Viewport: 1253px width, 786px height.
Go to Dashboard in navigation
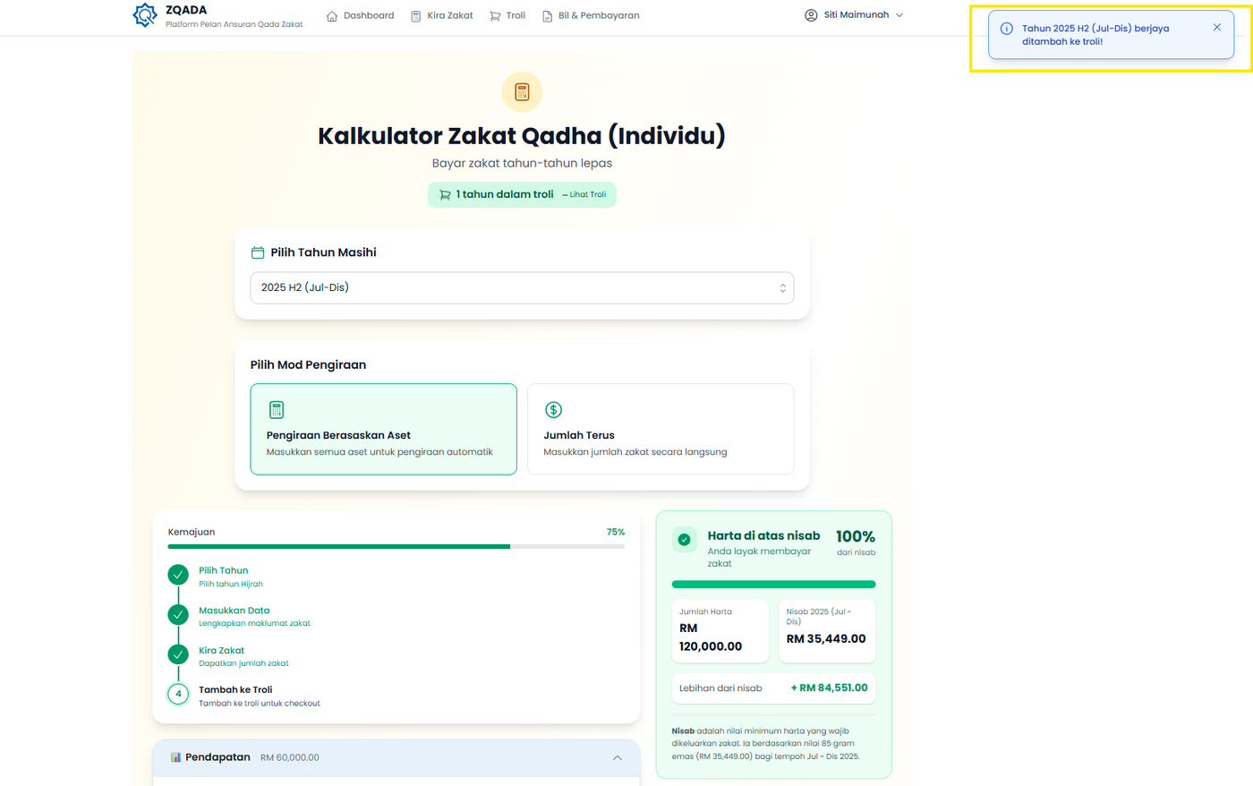coord(360,15)
